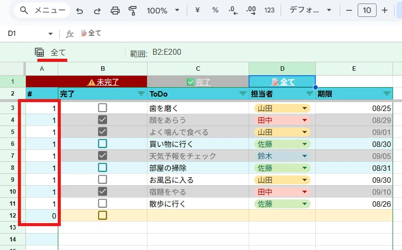402x250 pixels.
Task: Select the # header cell
Action: pyautogui.click(x=42, y=94)
